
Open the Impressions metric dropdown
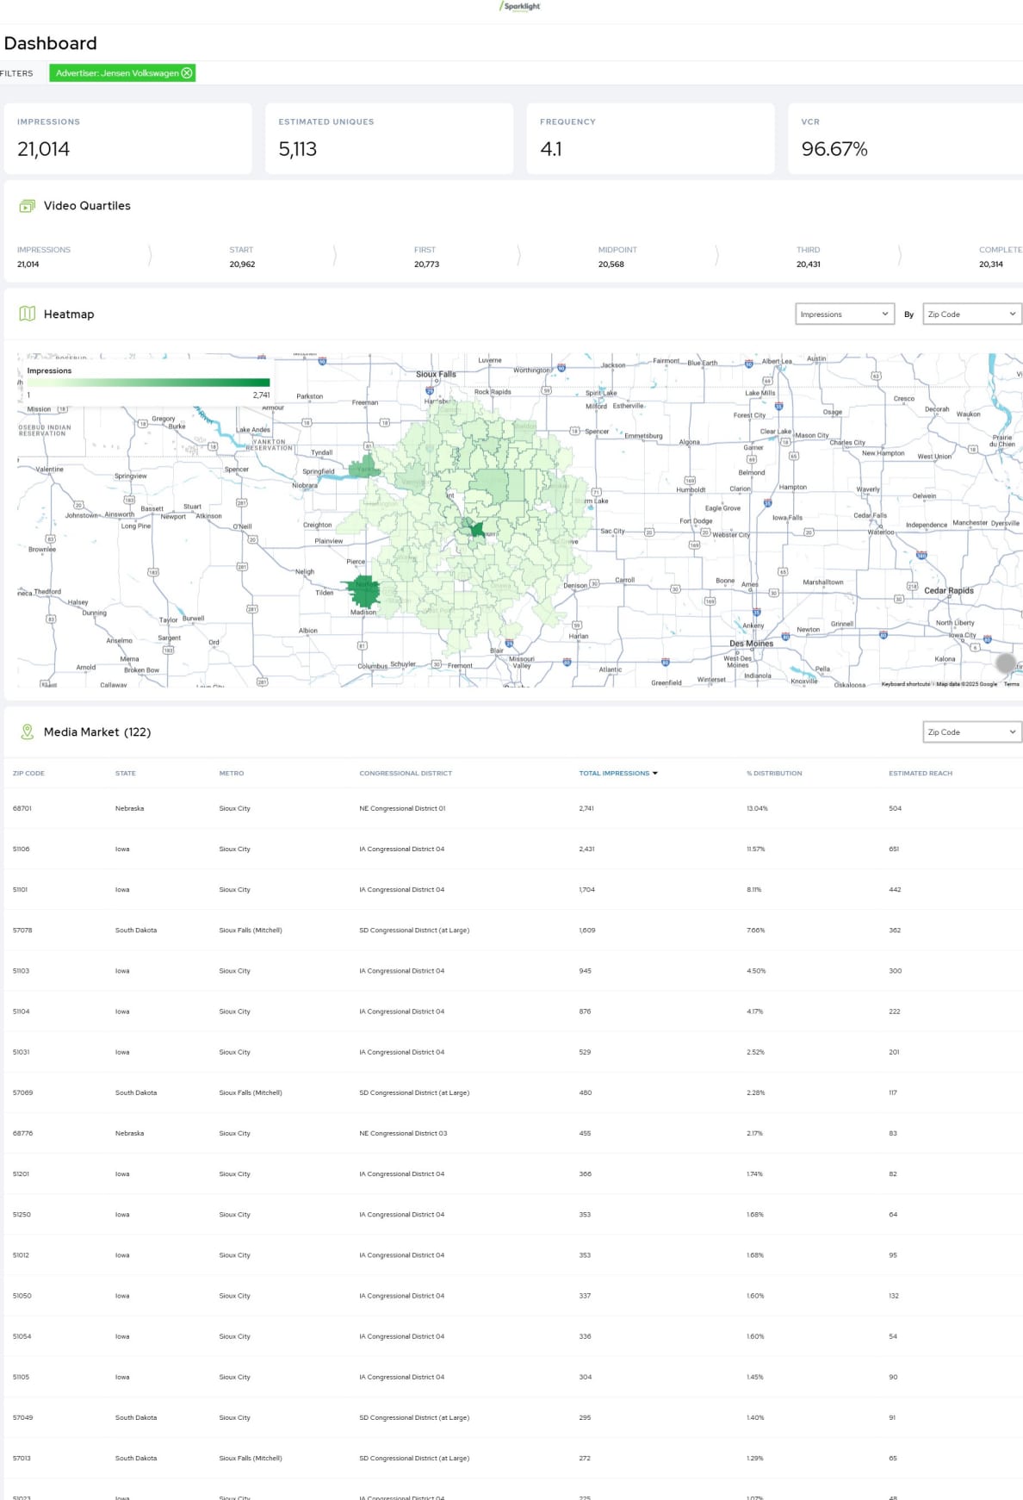845,314
